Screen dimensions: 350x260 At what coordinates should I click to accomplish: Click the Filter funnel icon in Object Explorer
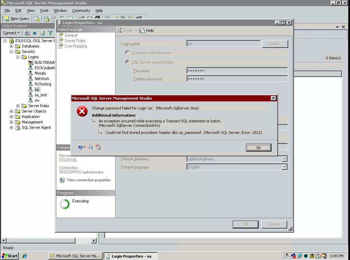pos(50,33)
